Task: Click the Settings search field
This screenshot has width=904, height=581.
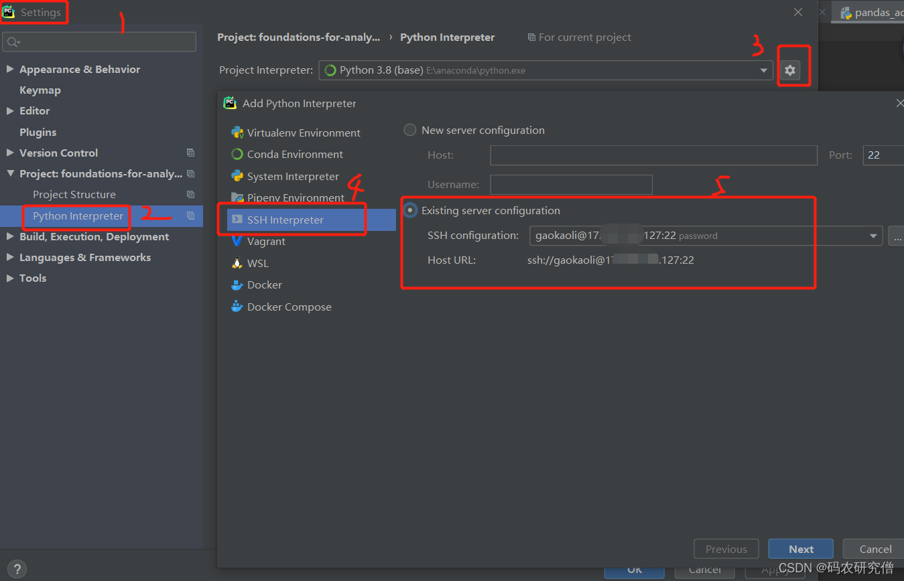Action: pos(99,41)
